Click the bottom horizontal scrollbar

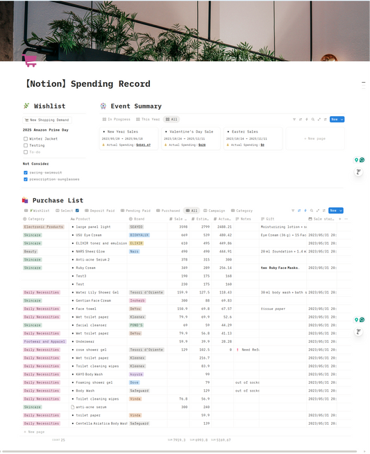click(180, 451)
